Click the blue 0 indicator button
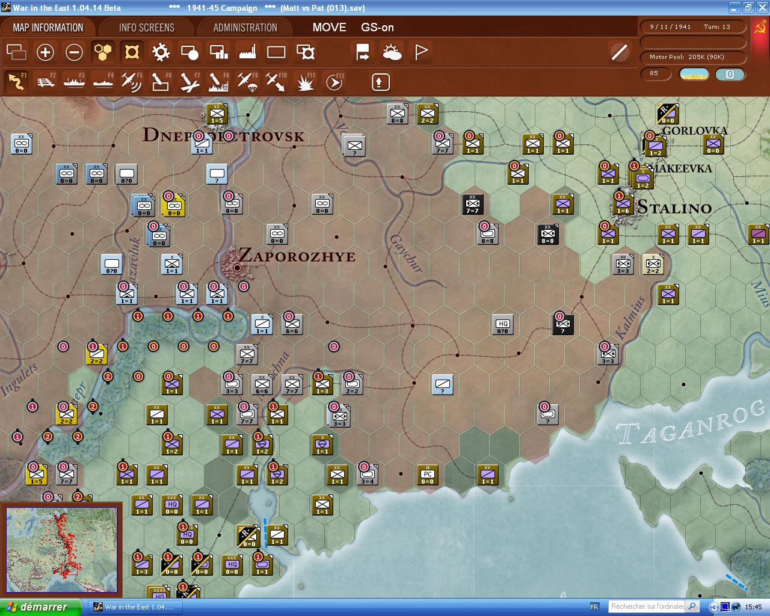770x616 pixels. tap(730, 74)
